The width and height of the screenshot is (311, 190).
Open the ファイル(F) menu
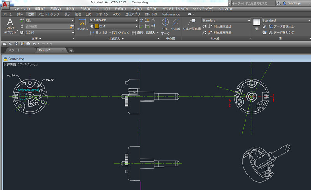pyautogui.click(x=22, y=9)
